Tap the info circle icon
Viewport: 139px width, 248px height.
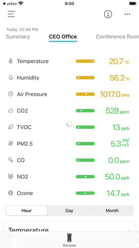click(x=108, y=14)
